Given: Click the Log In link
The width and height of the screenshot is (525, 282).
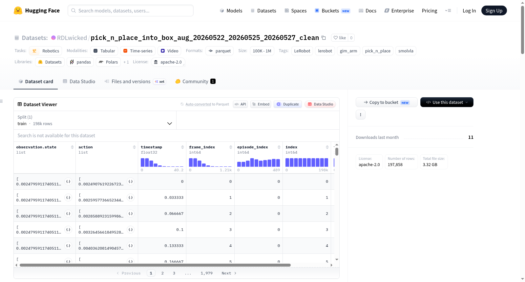Looking at the screenshot, I should pos(469,10).
